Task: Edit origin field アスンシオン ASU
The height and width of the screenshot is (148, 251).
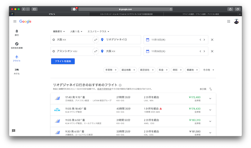Action: tap(73, 51)
